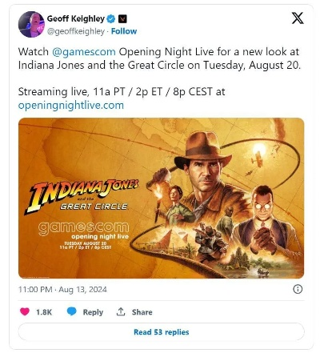Viewport: 320px width, 353px height.
Task: Click the Share text label
Action: coord(142,312)
